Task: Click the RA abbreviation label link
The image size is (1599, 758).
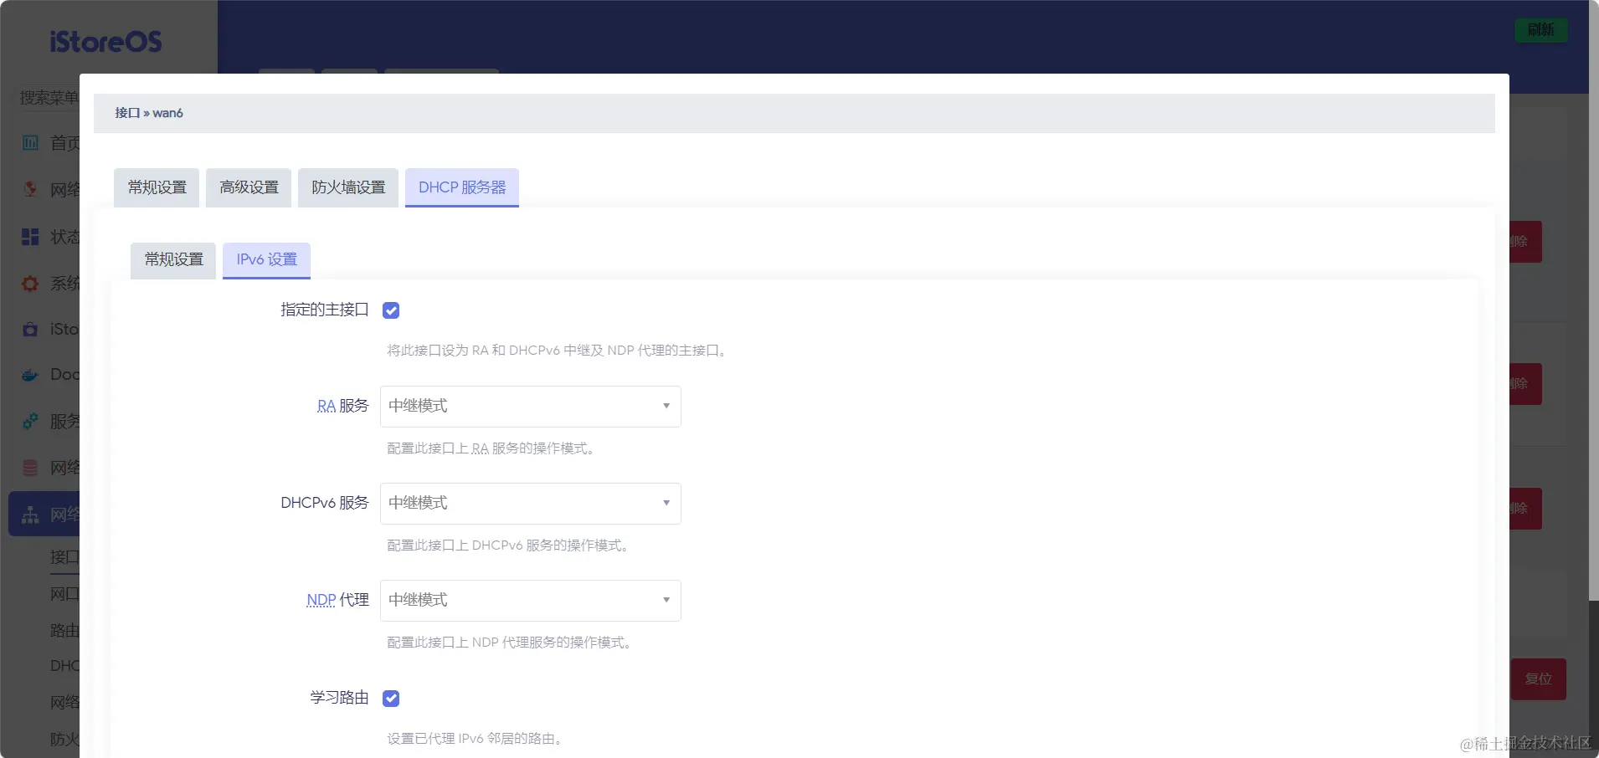Action: (x=326, y=407)
